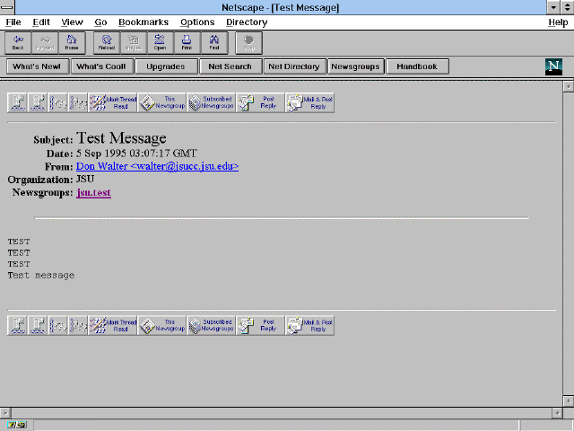This screenshot has height=431, width=574.
Task: Mark Thread Read in bottom news toolbar
Action: [113, 325]
